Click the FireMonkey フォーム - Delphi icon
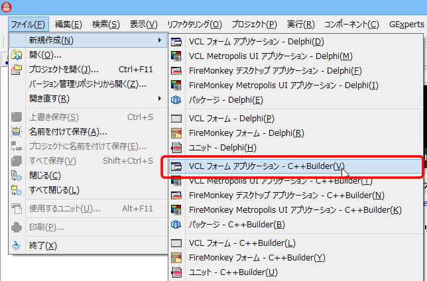Image resolution: width=427 pixels, height=281 pixels. (176, 133)
